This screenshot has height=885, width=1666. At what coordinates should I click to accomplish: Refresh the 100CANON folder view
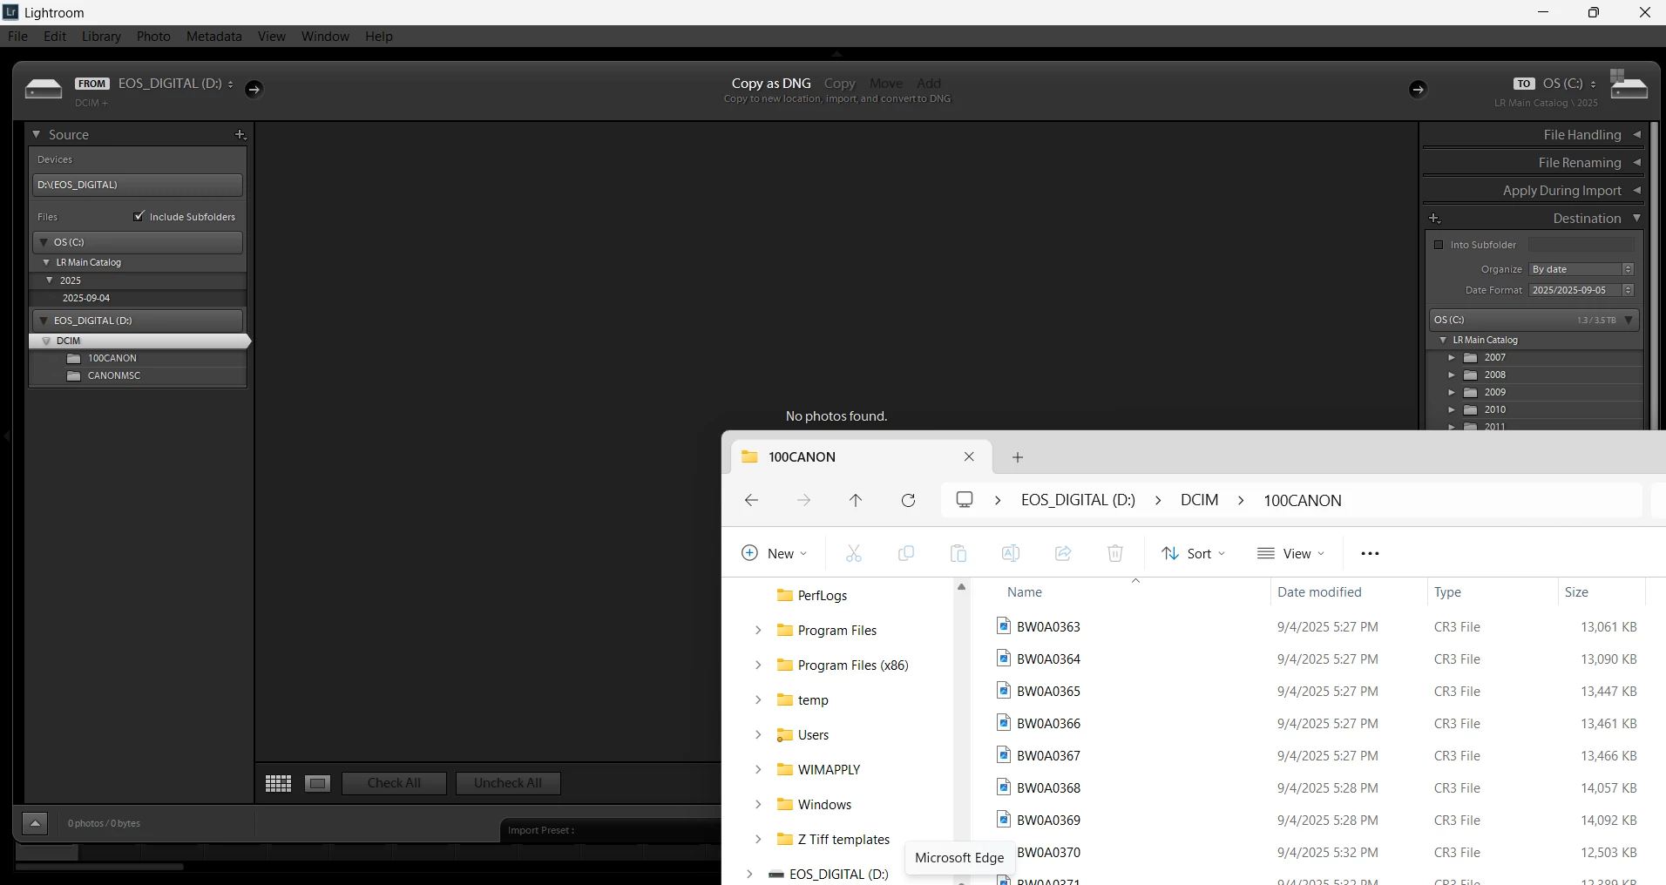908,500
